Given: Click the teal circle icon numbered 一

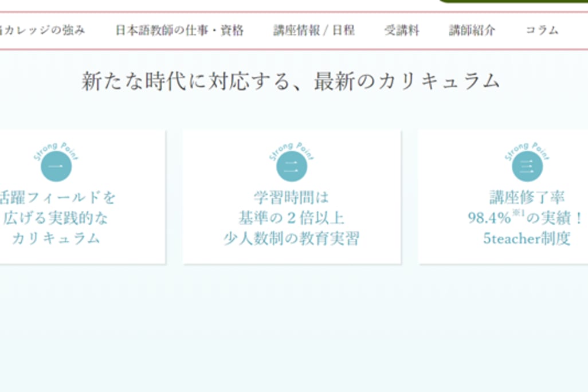Looking at the screenshot, I should (56, 167).
